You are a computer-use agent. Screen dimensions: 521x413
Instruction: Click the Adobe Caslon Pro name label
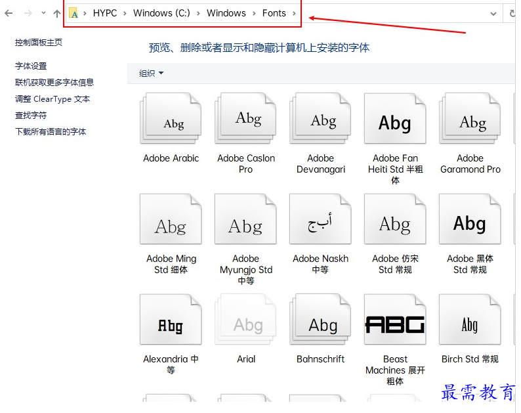tap(246, 163)
